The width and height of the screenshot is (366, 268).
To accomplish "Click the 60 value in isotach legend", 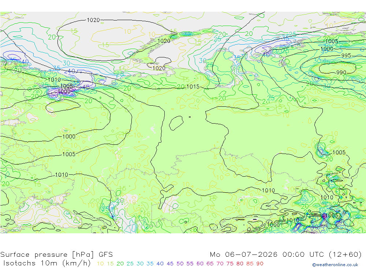I will (200, 264).
